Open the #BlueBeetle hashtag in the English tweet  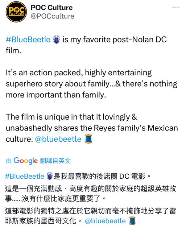tap(28, 40)
